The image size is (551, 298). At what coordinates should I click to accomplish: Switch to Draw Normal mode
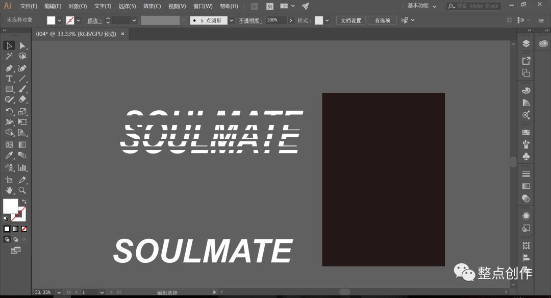click(7, 239)
